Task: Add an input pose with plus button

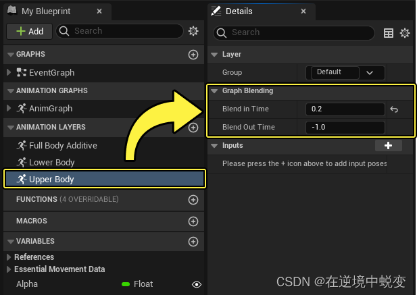Action: point(388,145)
